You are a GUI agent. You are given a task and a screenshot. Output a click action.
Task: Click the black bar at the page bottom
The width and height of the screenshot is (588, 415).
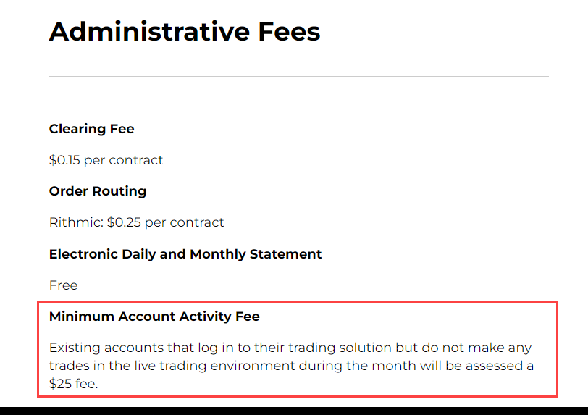tap(294, 410)
